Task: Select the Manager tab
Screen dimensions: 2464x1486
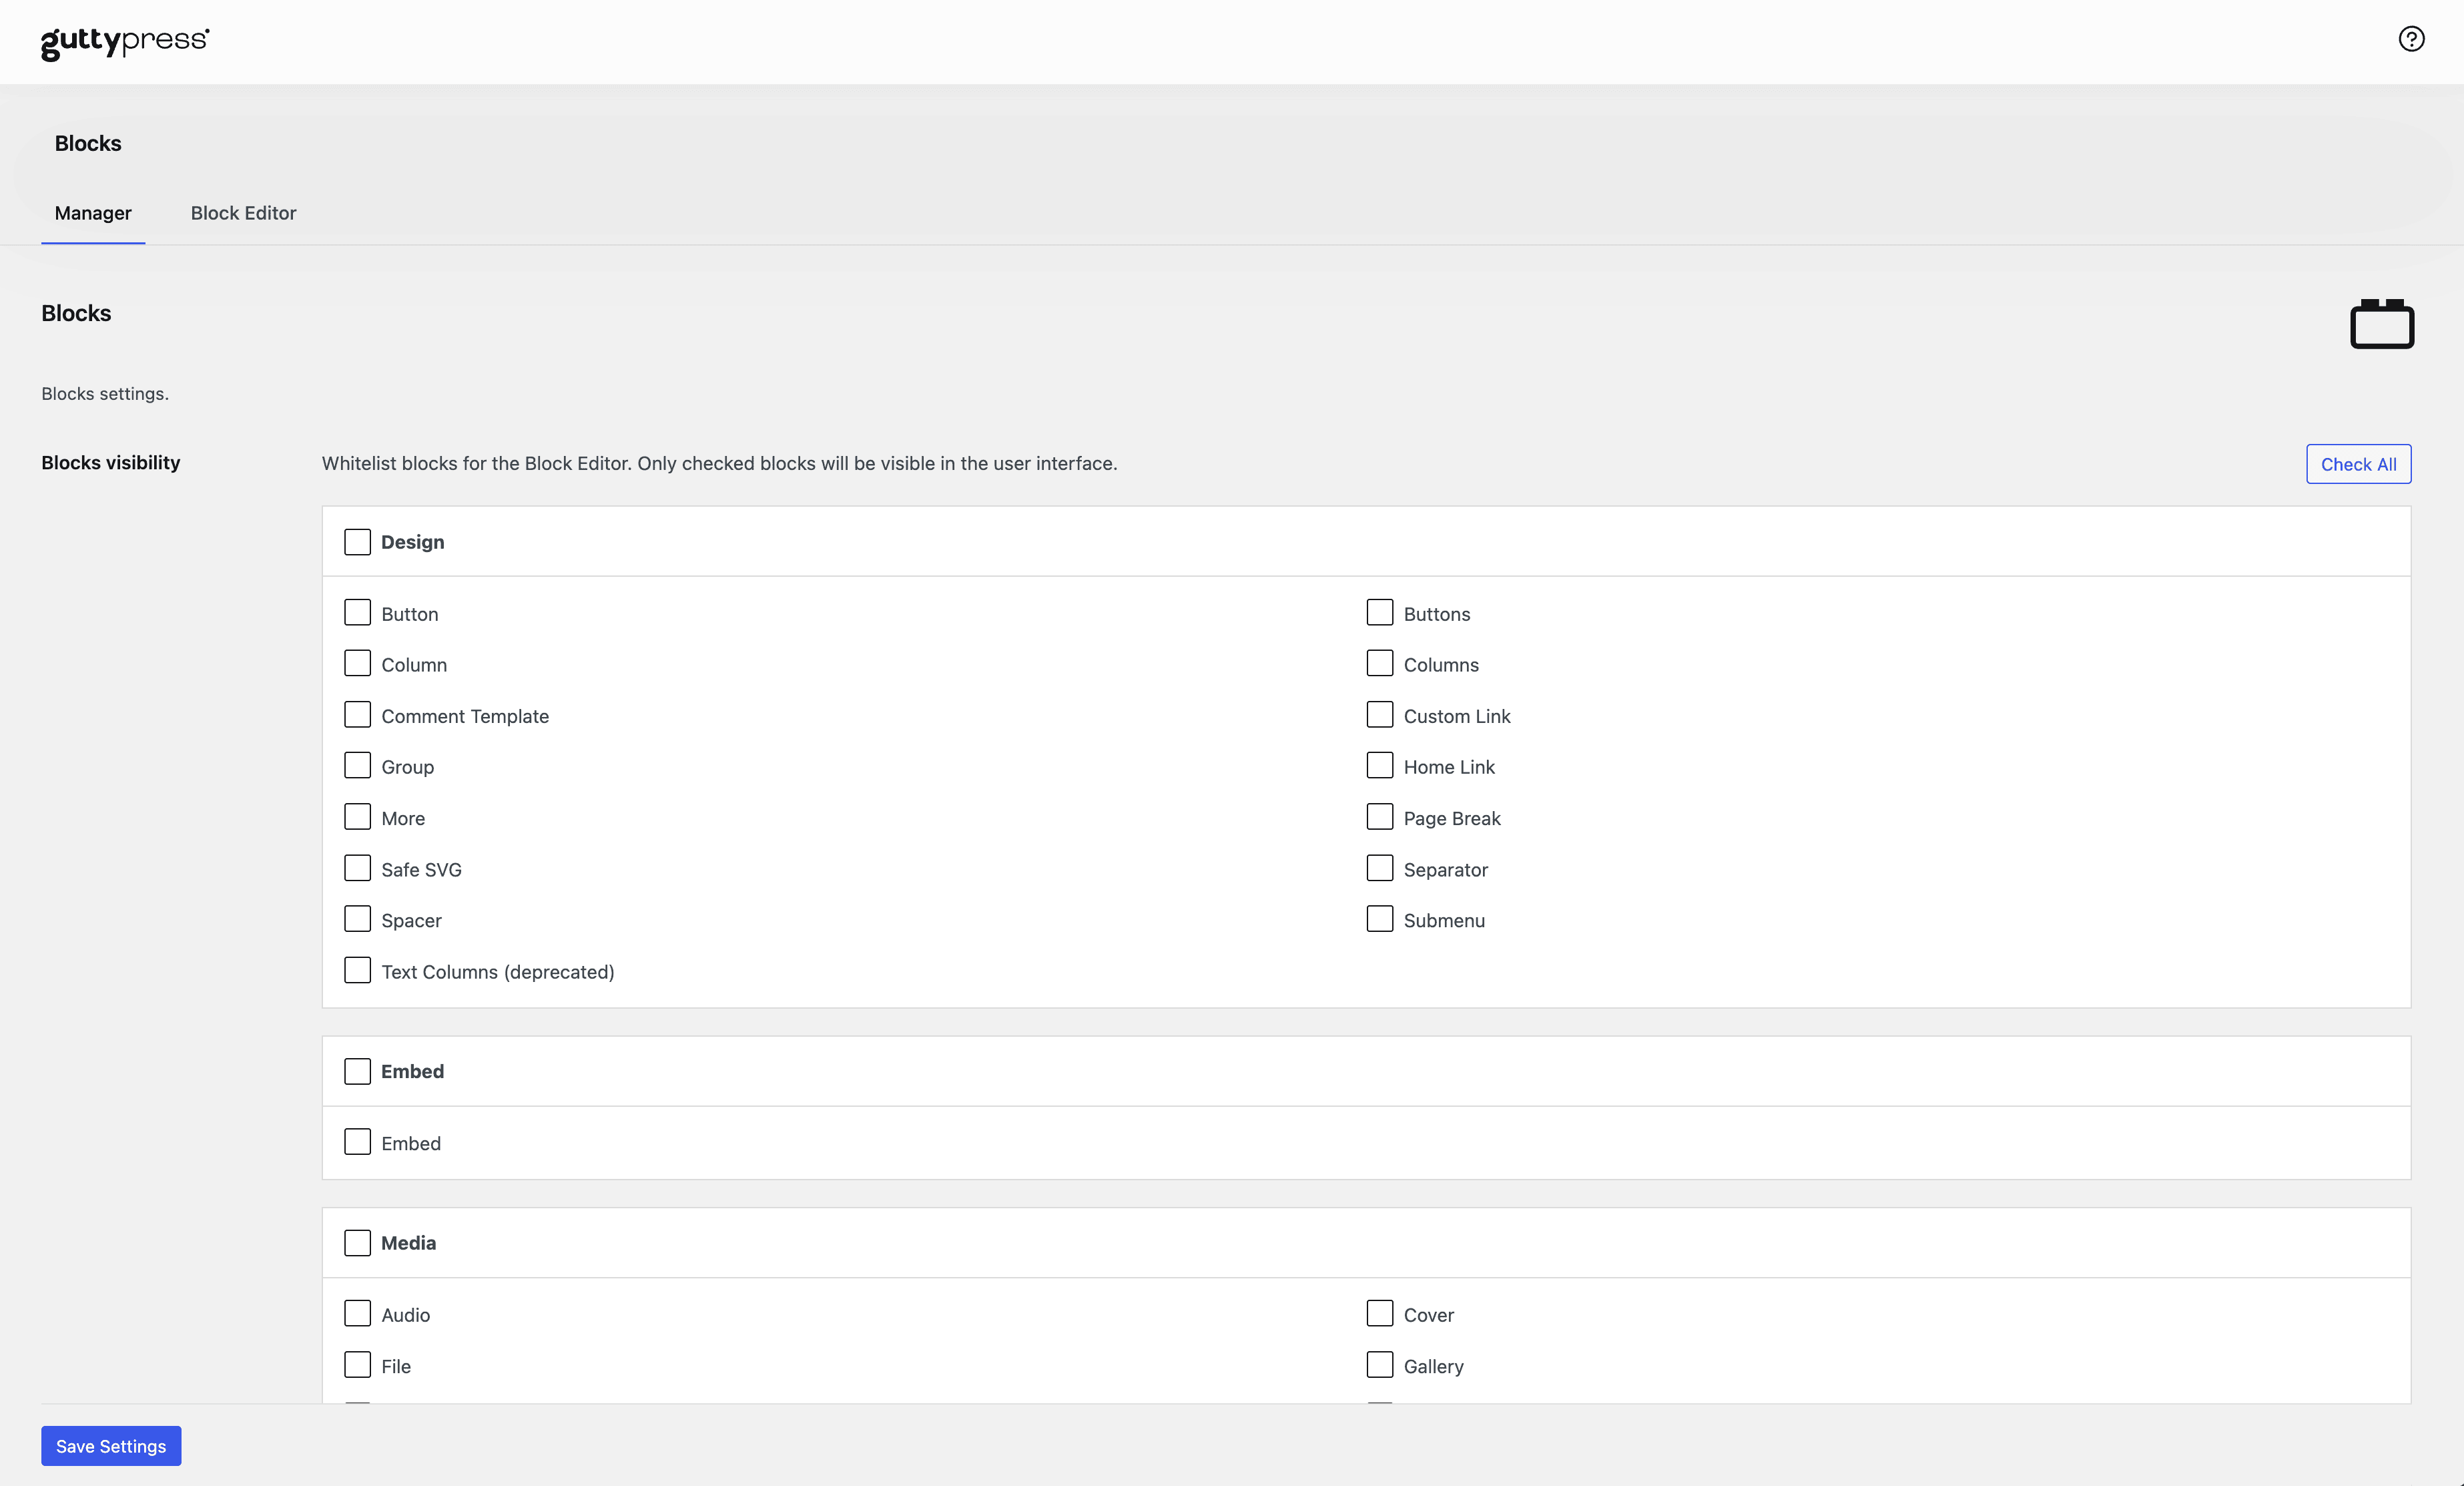Action: tap(93, 213)
